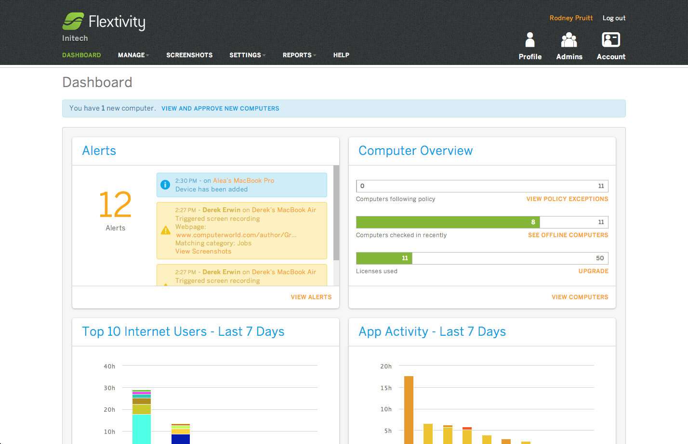Open the HELP section
688x444 pixels.
click(341, 55)
